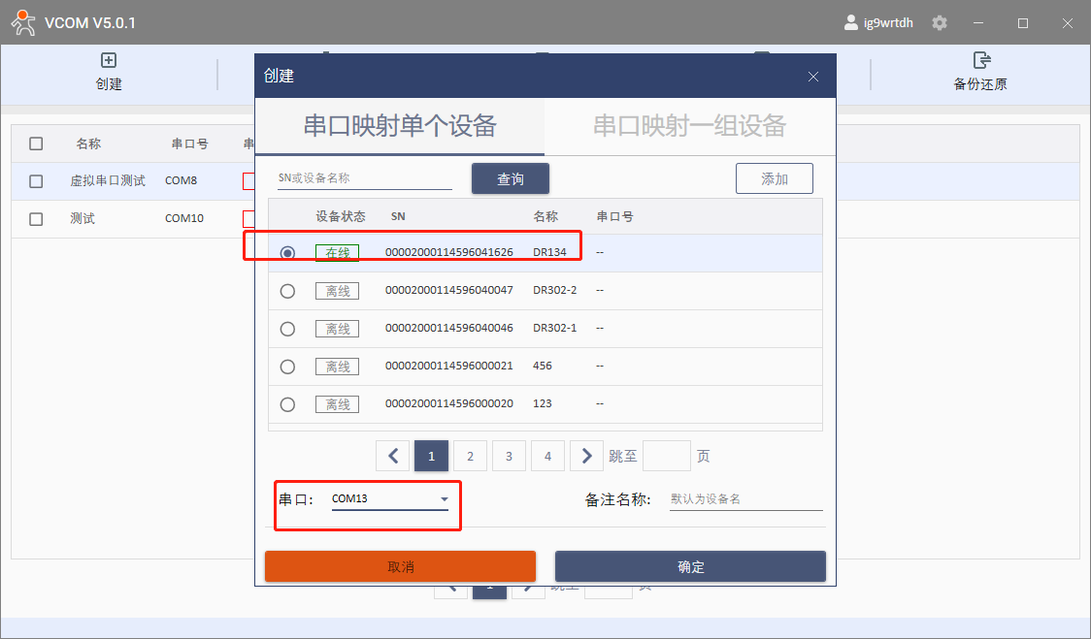This screenshot has height=639, width=1091.
Task: Click the 查询 search button
Action: (510, 178)
